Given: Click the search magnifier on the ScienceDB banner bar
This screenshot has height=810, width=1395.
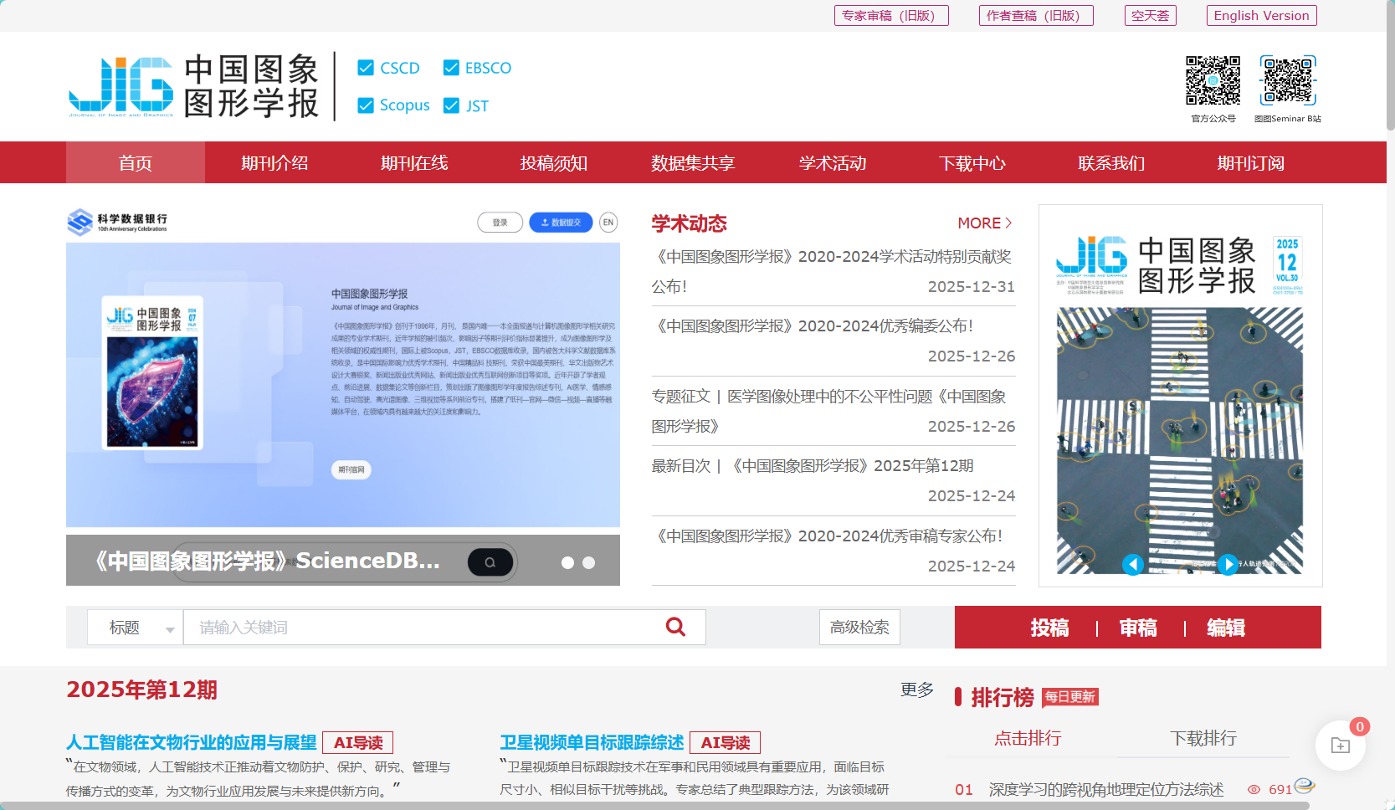Looking at the screenshot, I should (490, 561).
